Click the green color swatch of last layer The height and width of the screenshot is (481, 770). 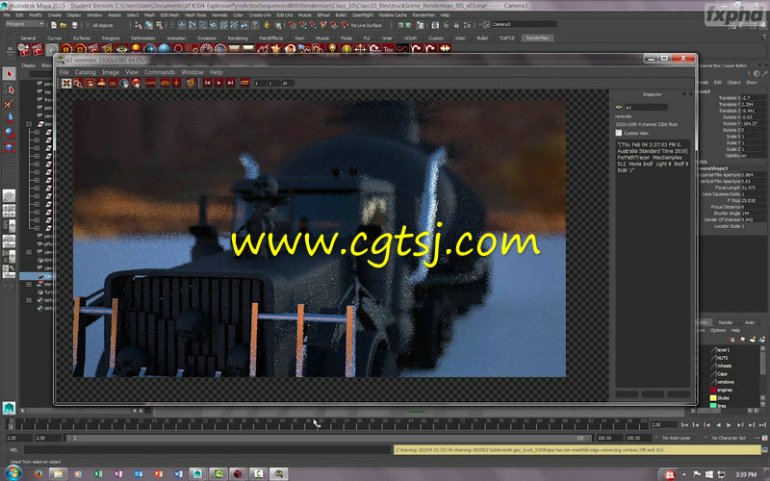tap(713, 405)
